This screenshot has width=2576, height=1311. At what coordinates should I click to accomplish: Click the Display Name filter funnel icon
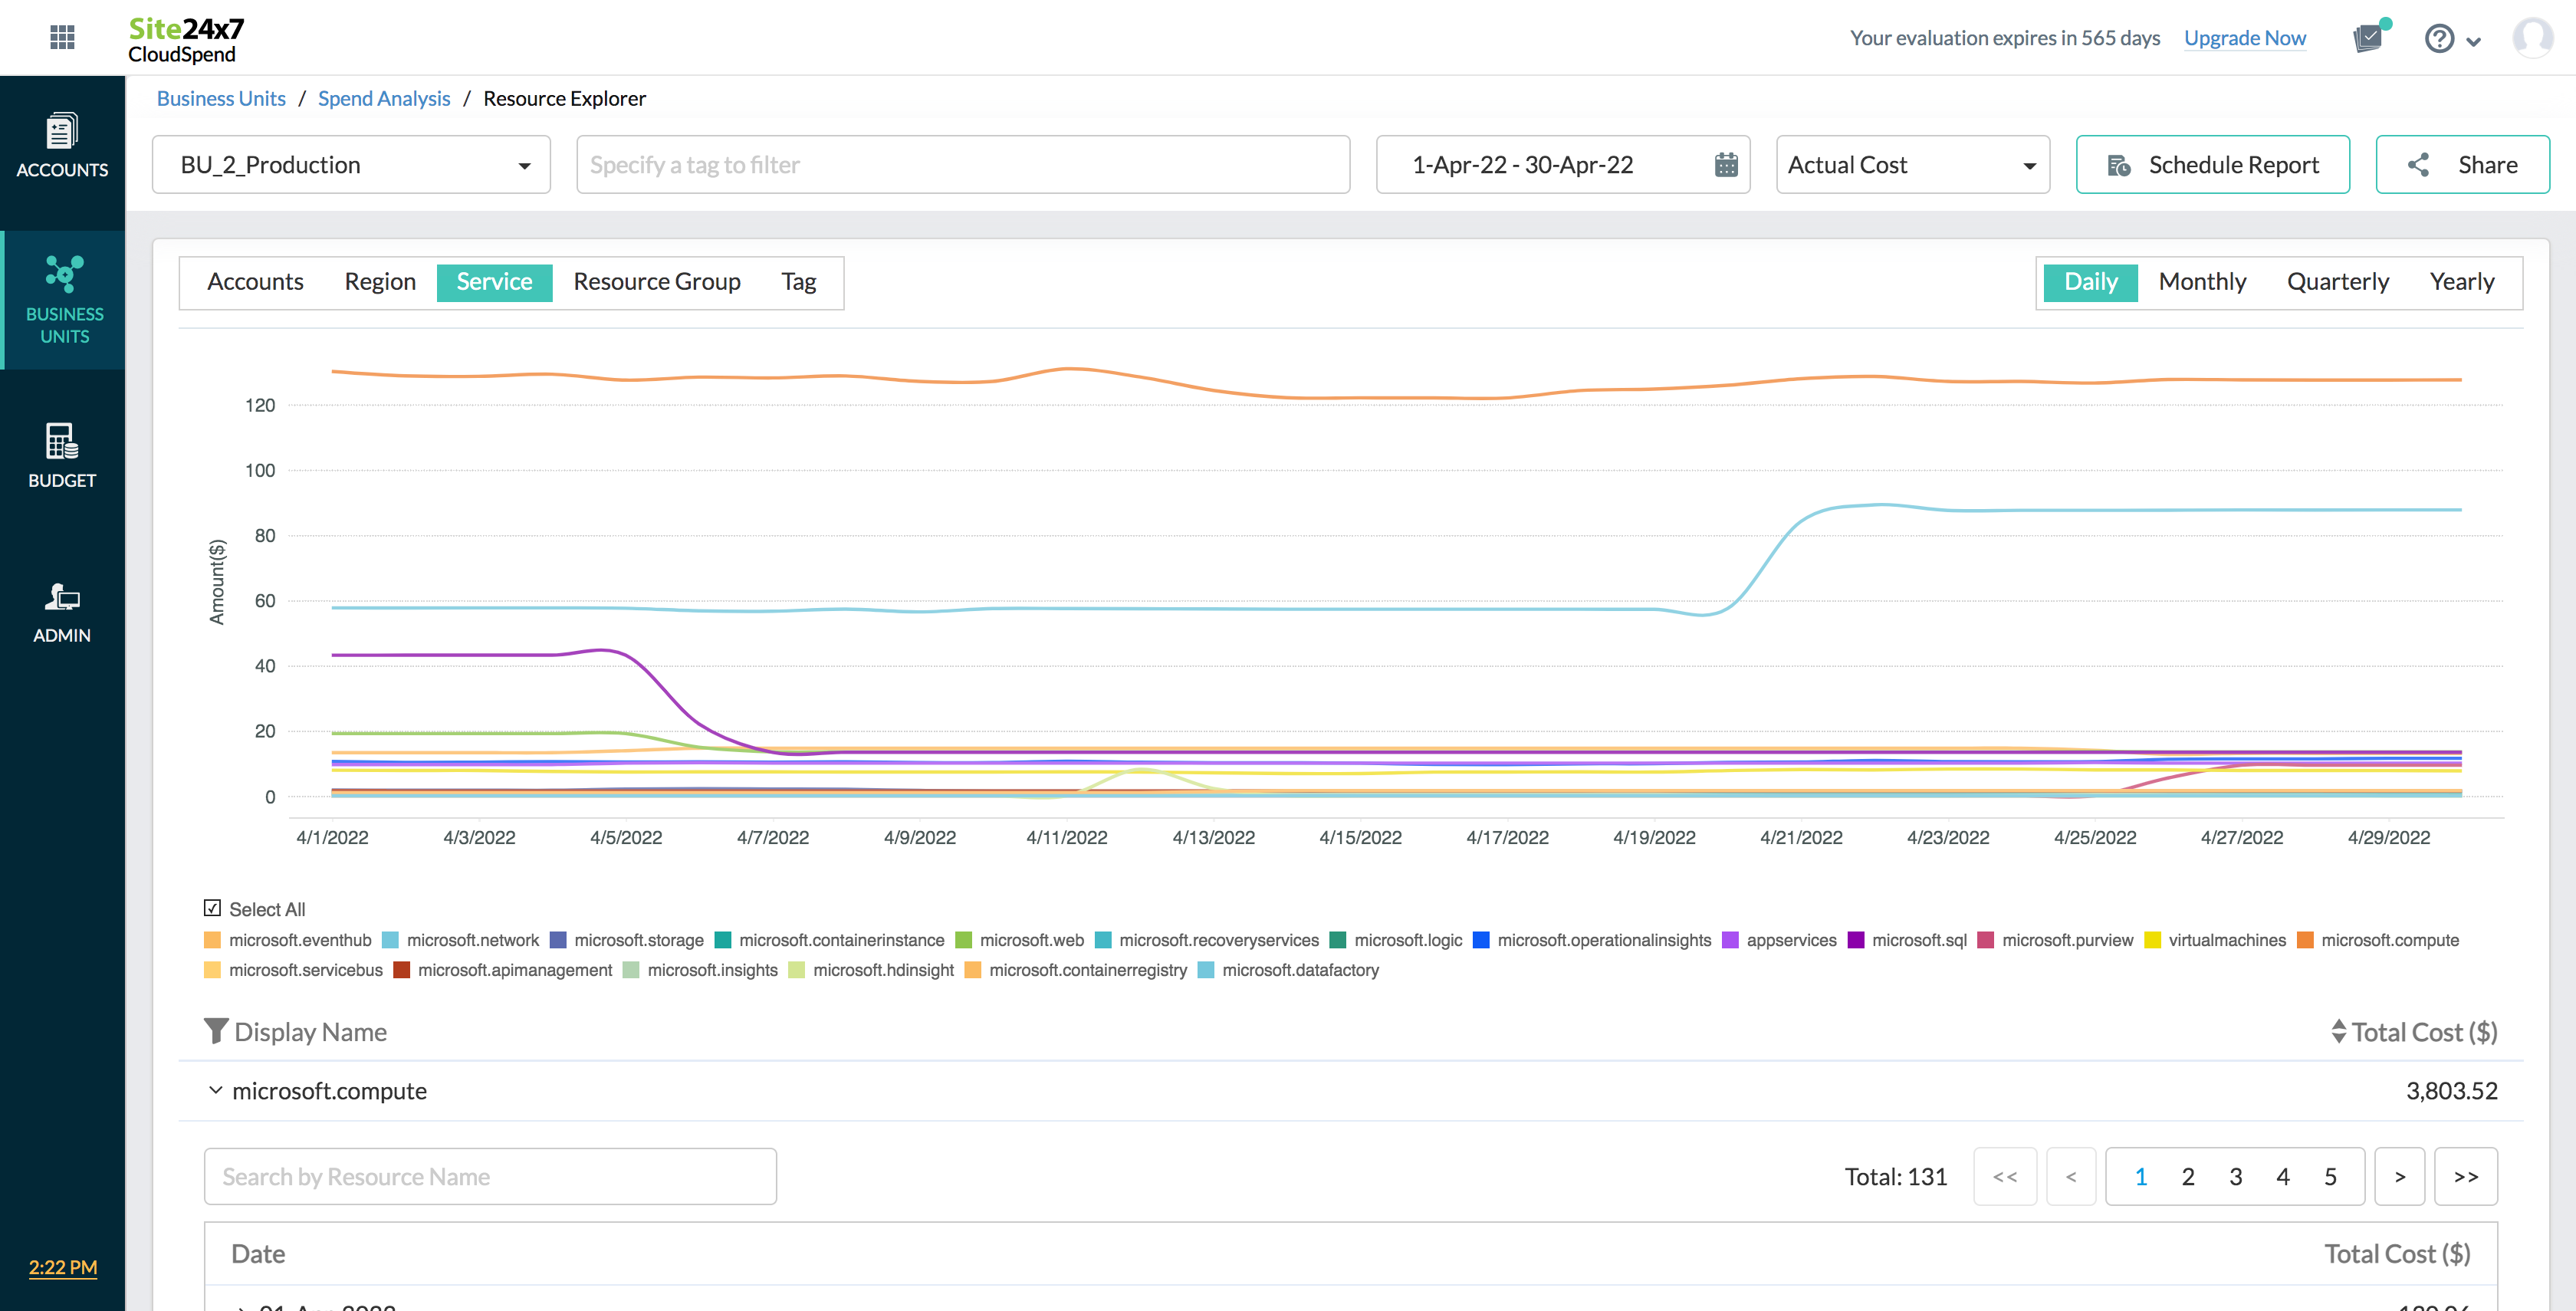(215, 1031)
